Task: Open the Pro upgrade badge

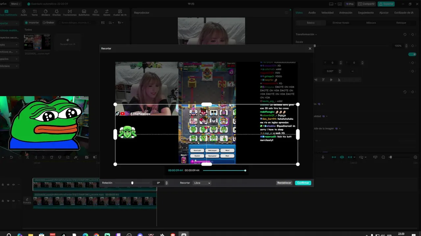Action: pos(350,4)
